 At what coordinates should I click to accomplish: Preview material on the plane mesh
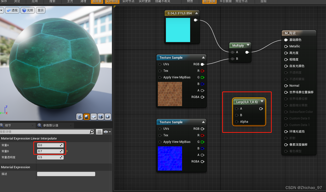(93, 117)
